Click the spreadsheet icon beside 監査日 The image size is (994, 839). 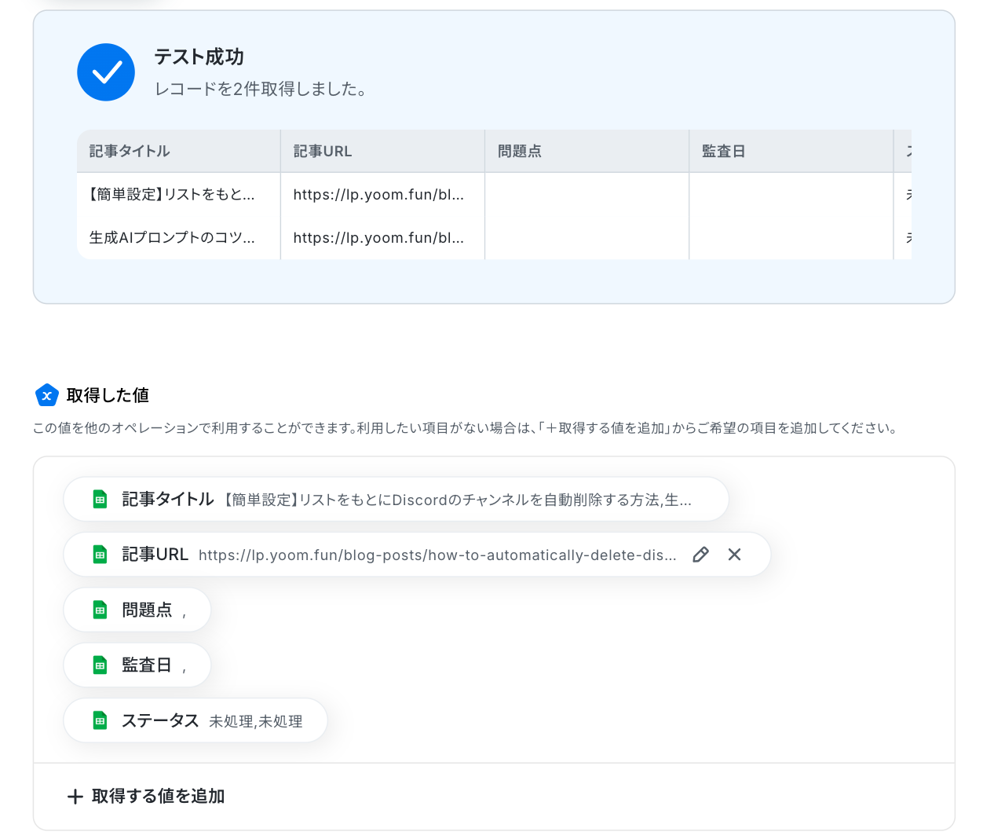(x=100, y=665)
